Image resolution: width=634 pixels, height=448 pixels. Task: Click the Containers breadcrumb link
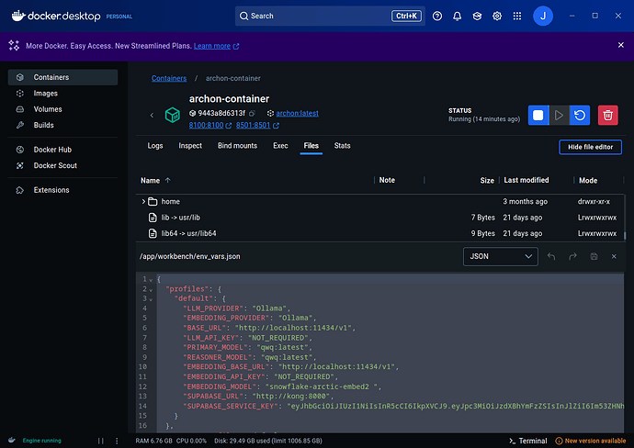(x=169, y=78)
